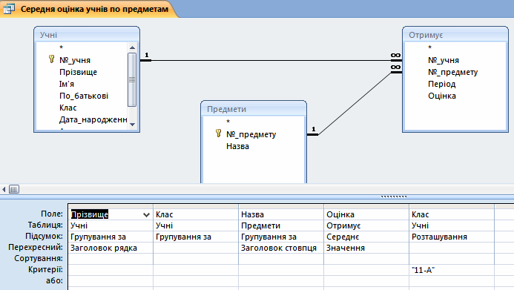Screen dimensions: 514x290
Task: Click the key icon next to №_учня in Учні
Action: point(51,59)
